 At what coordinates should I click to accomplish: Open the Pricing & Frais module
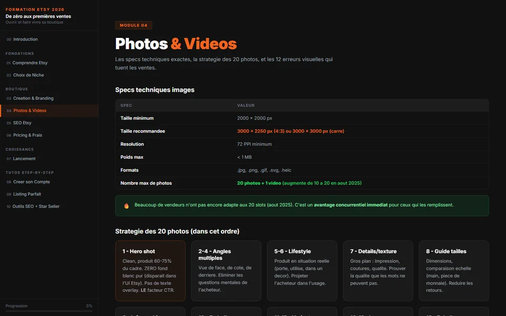49,135
